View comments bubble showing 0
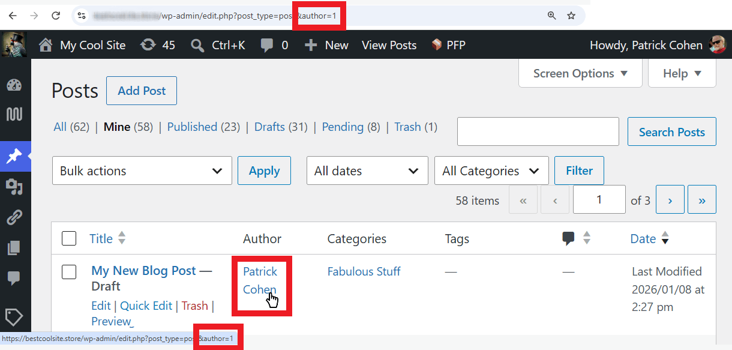 (274, 45)
